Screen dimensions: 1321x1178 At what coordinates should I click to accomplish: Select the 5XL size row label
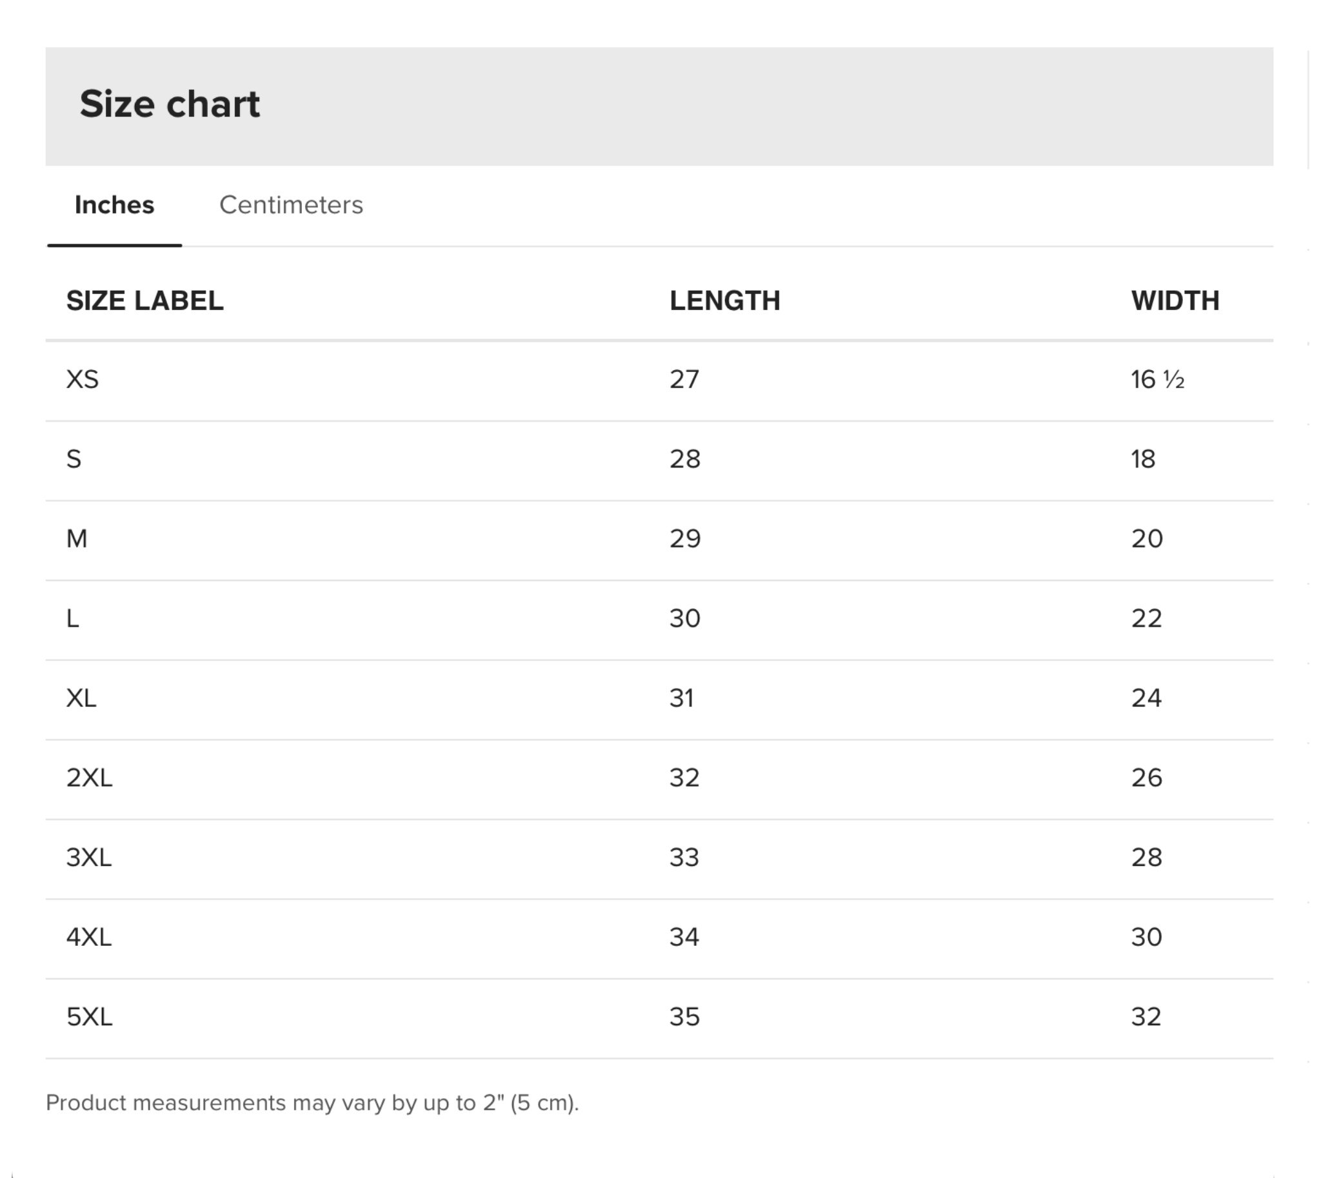pyautogui.click(x=90, y=1016)
